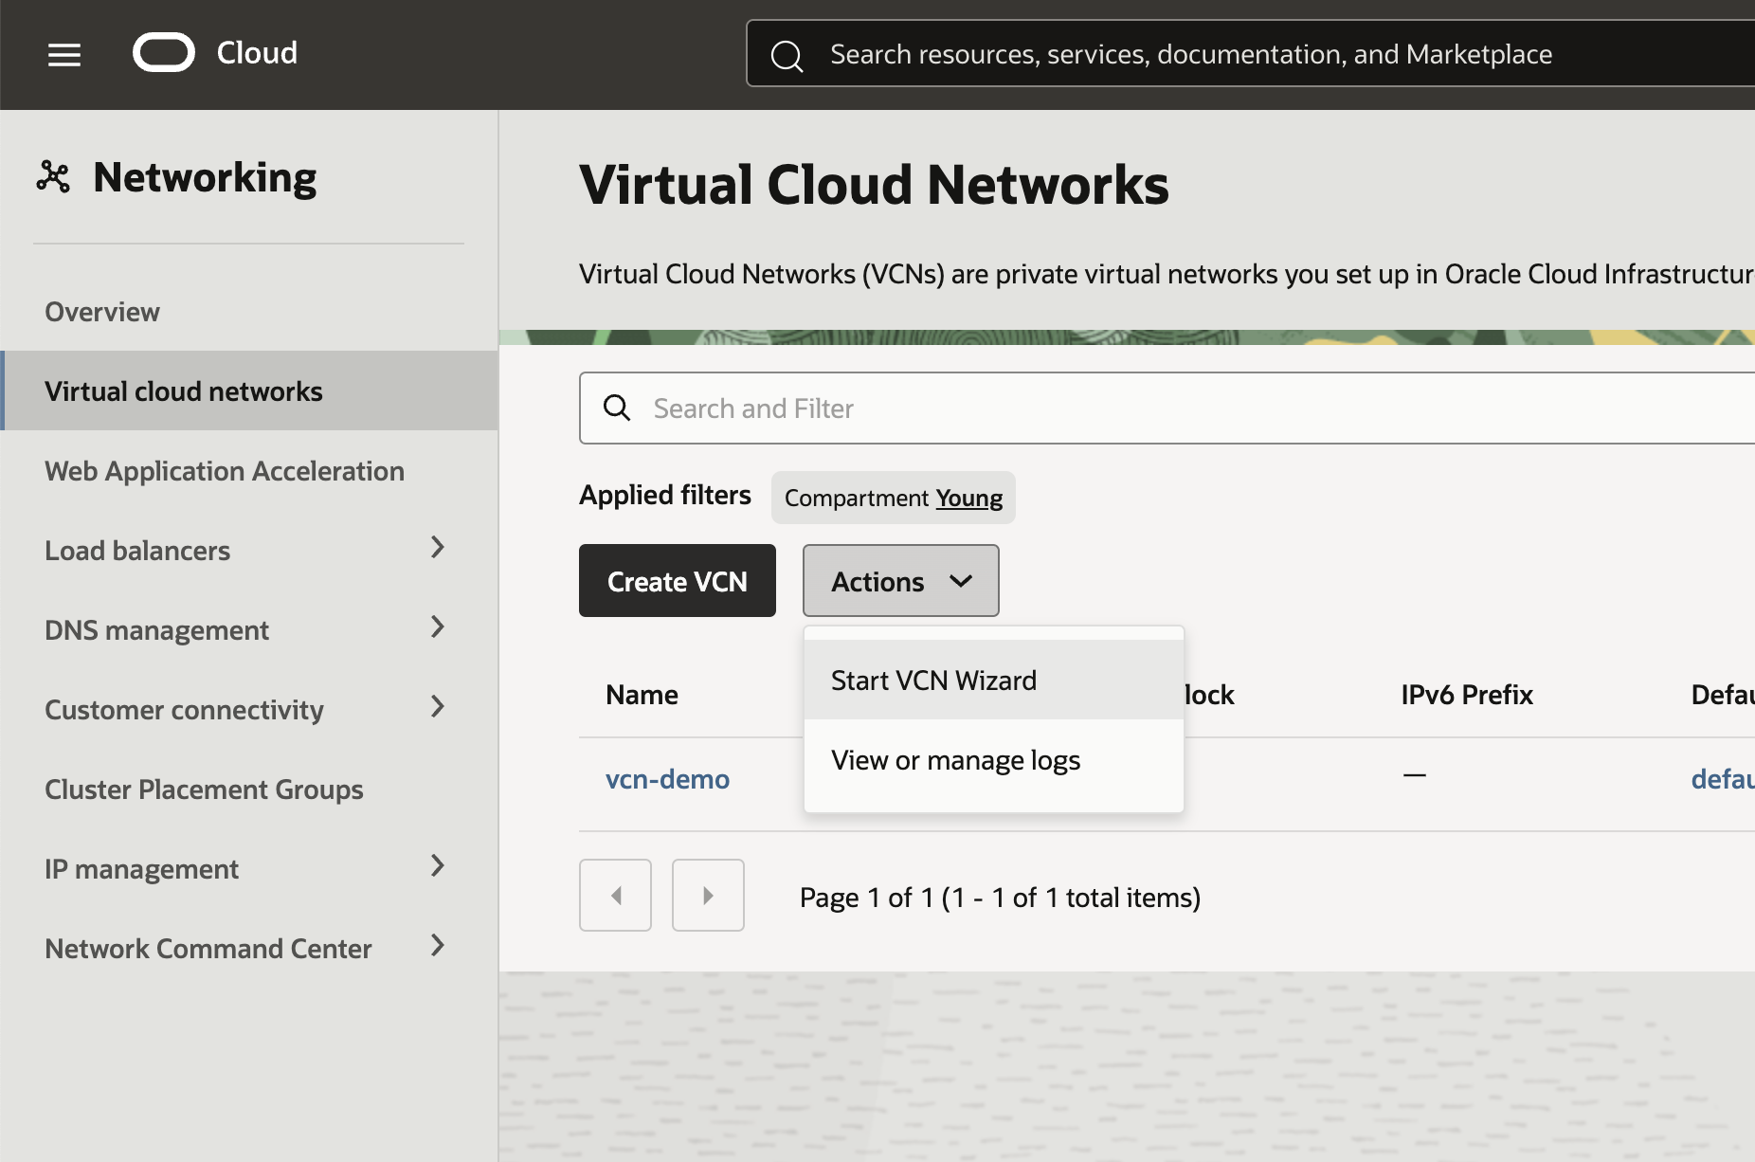Collapse the Actions dropdown
1755x1162 pixels.
[x=900, y=581]
